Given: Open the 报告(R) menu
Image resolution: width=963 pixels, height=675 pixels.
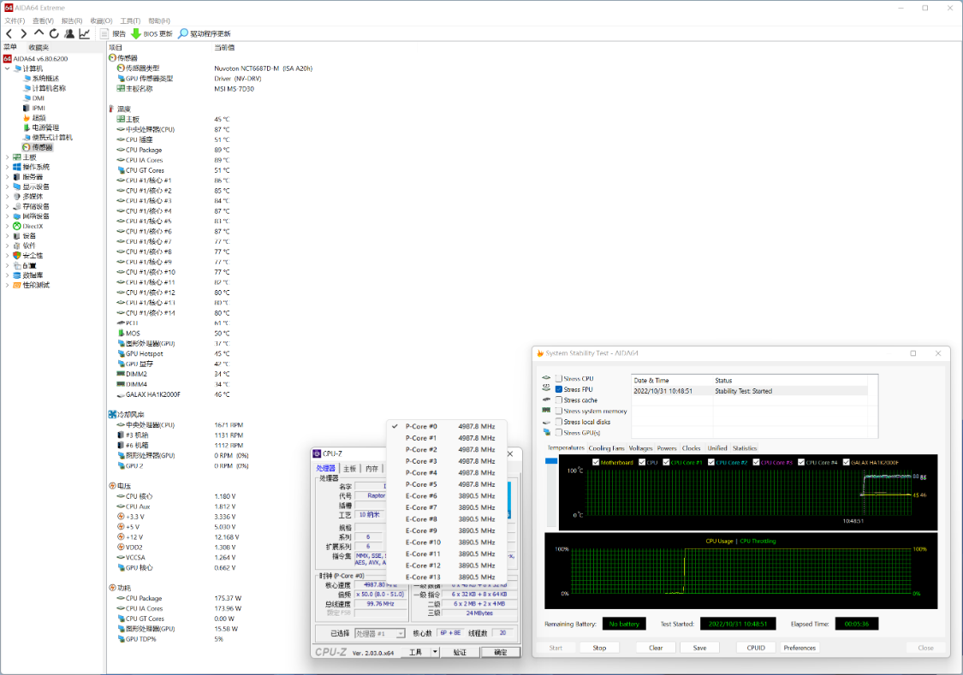Looking at the screenshot, I should tap(72, 21).
